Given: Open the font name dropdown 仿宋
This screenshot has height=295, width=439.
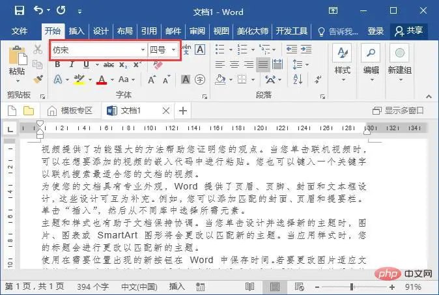Looking at the screenshot, I should pyautogui.click(x=143, y=50).
